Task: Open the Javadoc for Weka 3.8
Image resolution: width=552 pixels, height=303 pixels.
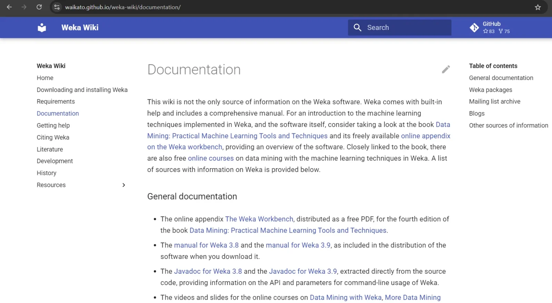Action: [208, 271]
